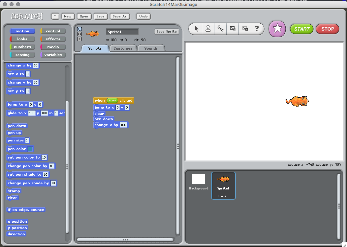Click the set pen color to value field
The image size is (347, 247).
click(44, 158)
